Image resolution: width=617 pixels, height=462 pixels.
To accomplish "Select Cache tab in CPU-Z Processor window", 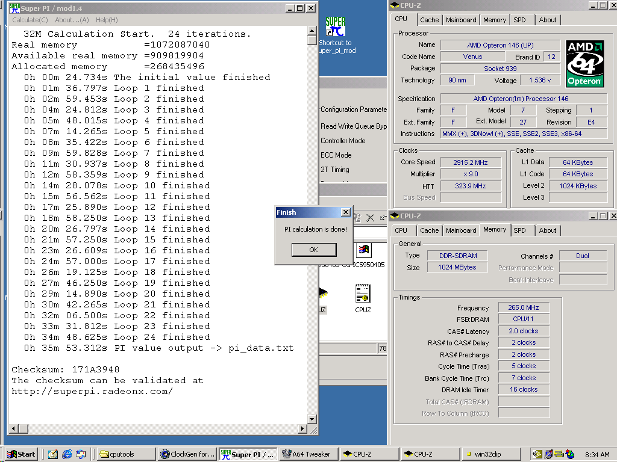I will point(429,20).
